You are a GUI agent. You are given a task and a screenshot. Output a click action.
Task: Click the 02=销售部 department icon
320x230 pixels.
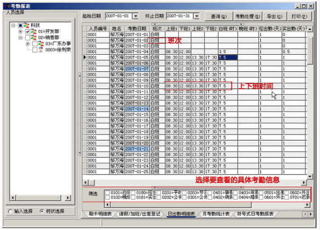[34, 38]
